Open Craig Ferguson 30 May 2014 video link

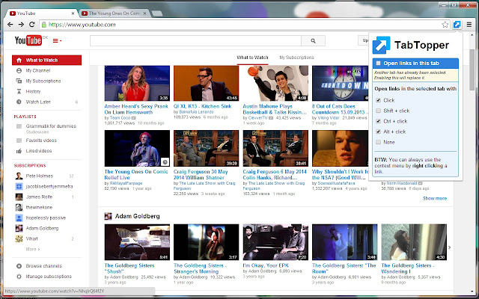pos(200,174)
